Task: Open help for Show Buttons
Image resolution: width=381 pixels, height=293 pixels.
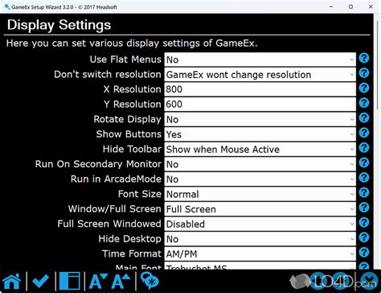Action: (x=364, y=133)
